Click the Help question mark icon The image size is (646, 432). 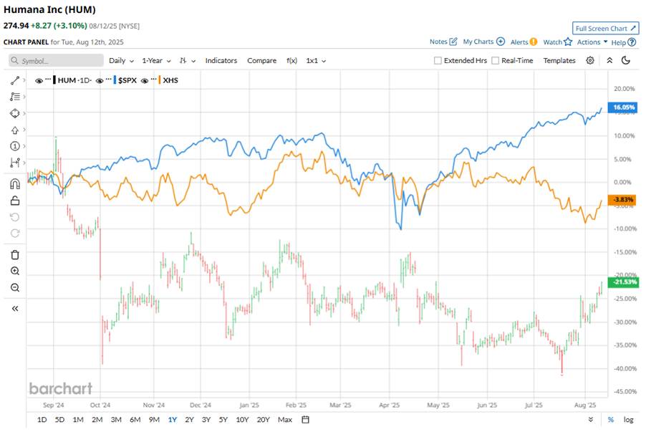pyautogui.click(x=632, y=42)
